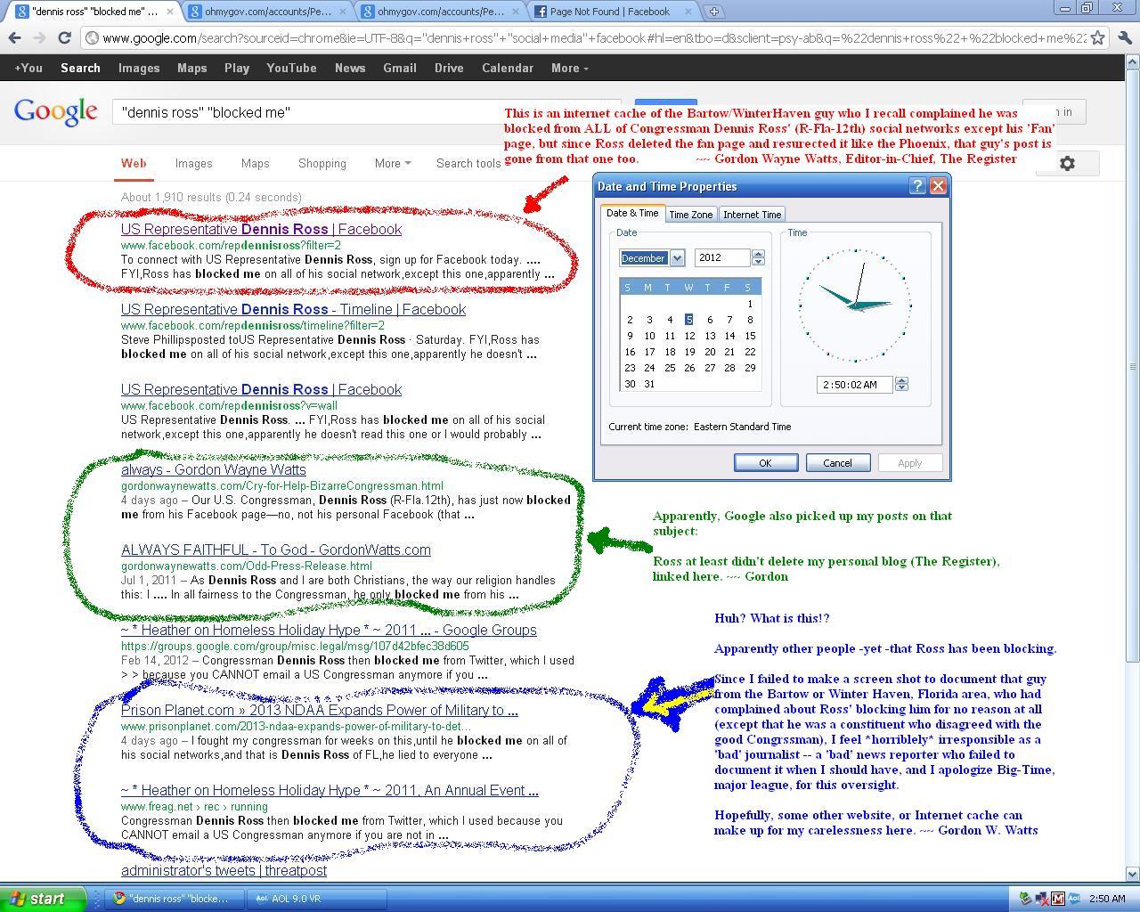Switch to Maps results filter
Image resolution: width=1140 pixels, height=912 pixels.
[x=255, y=163]
